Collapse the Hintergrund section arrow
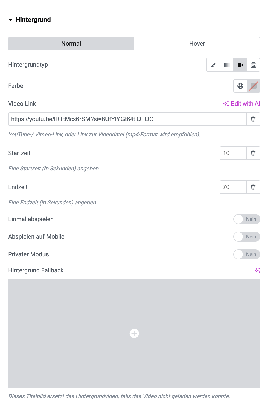Image resolution: width=269 pixels, height=419 pixels. click(x=11, y=20)
